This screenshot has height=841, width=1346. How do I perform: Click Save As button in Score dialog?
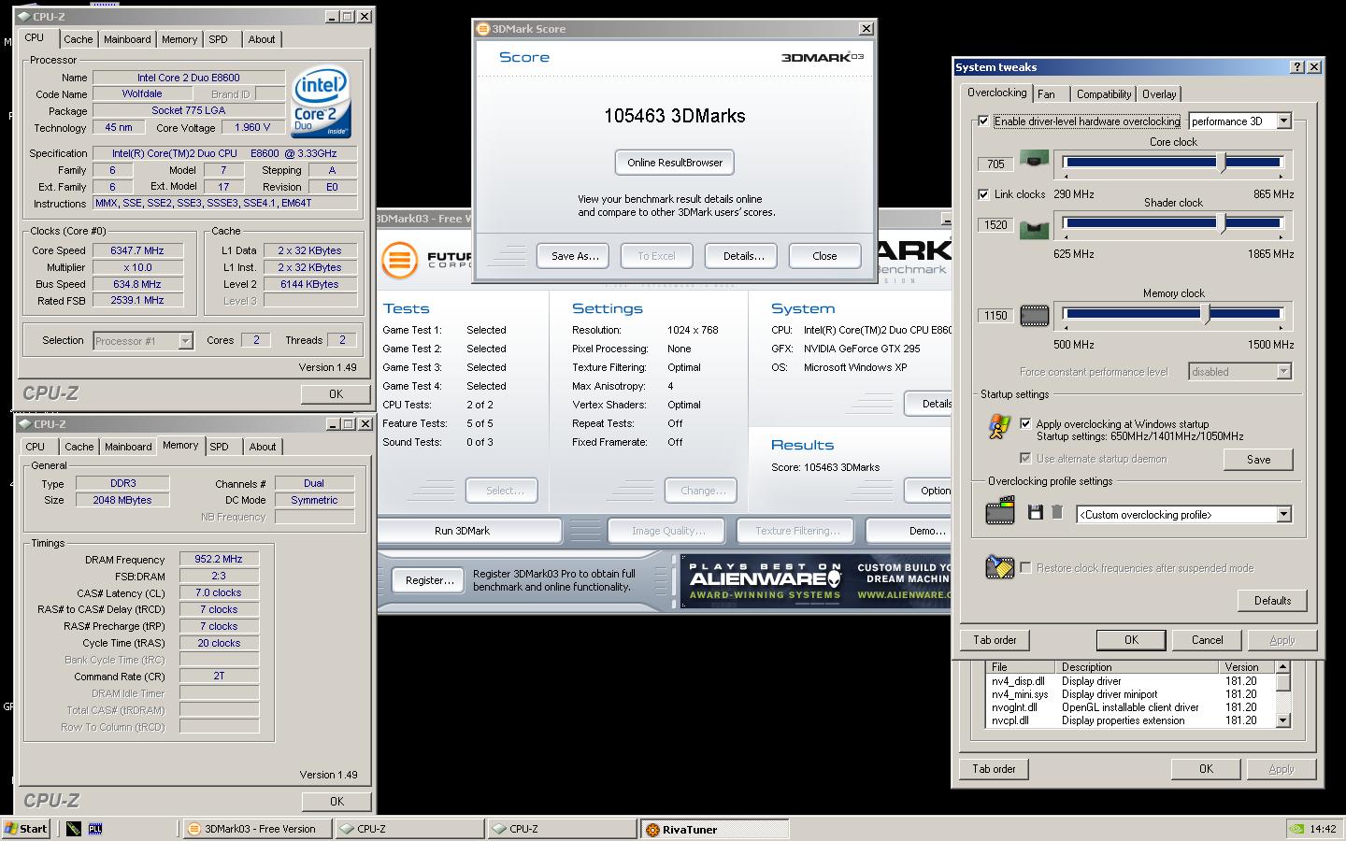point(573,256)
